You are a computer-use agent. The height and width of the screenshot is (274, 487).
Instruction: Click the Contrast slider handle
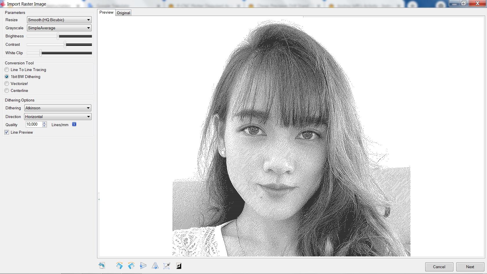[65, 44]
